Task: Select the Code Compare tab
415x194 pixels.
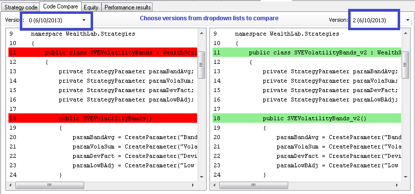Action: (x=60, y=6)
